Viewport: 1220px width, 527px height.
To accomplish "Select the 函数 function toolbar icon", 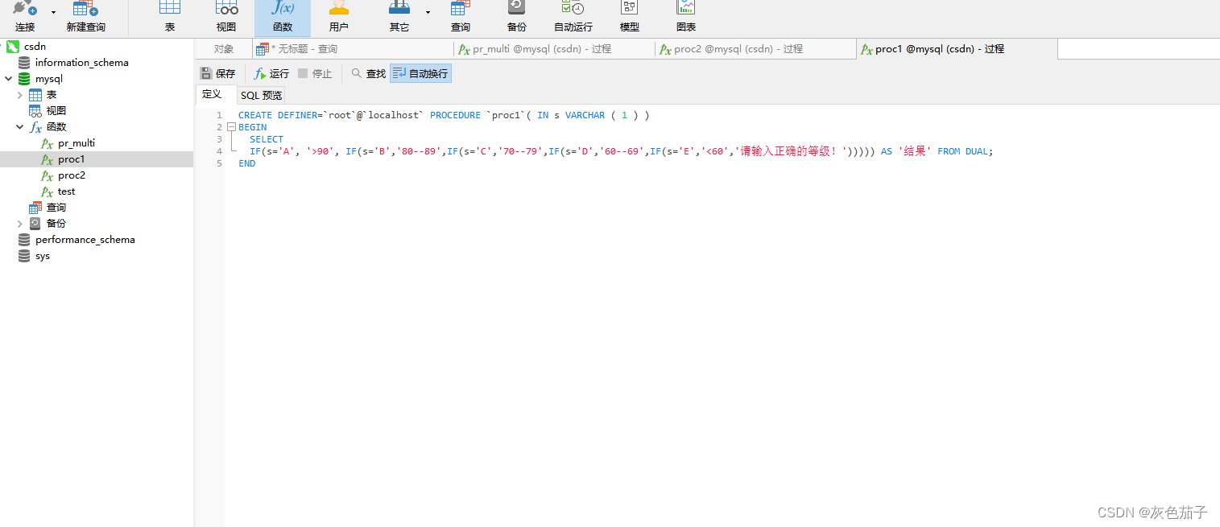I will pyautogui.click(x=283, y=17).
